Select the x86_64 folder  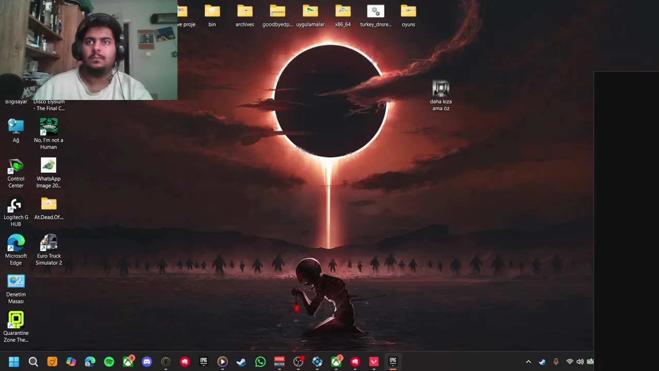pos(343,15)
